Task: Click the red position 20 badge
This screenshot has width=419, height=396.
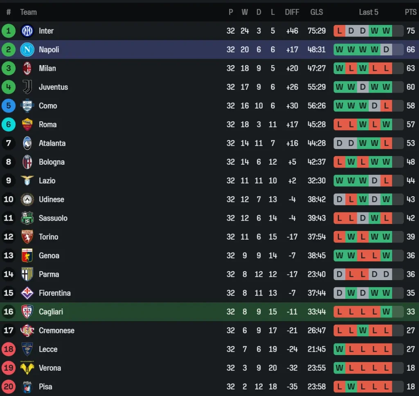Action: (x=9, y=387)
